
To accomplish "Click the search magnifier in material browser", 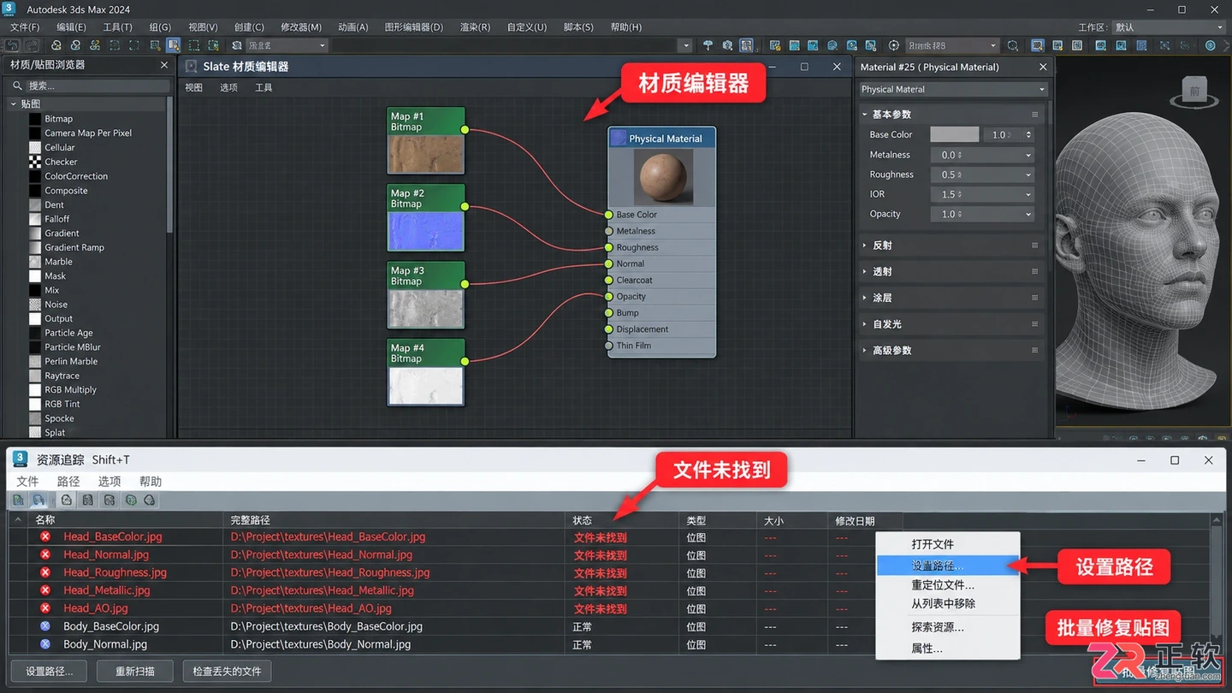I will tap(17, 86).
